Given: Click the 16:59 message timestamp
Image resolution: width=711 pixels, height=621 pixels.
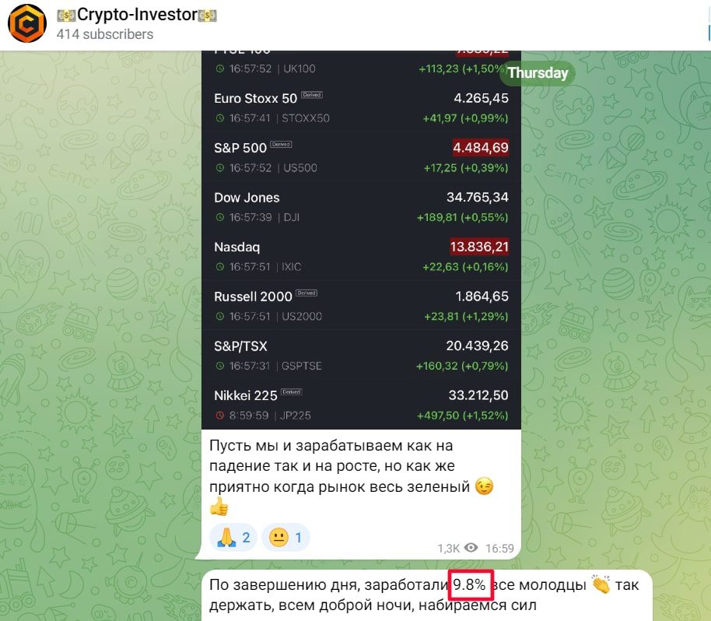Looking at the screenshot, I should tap(499, 549).
